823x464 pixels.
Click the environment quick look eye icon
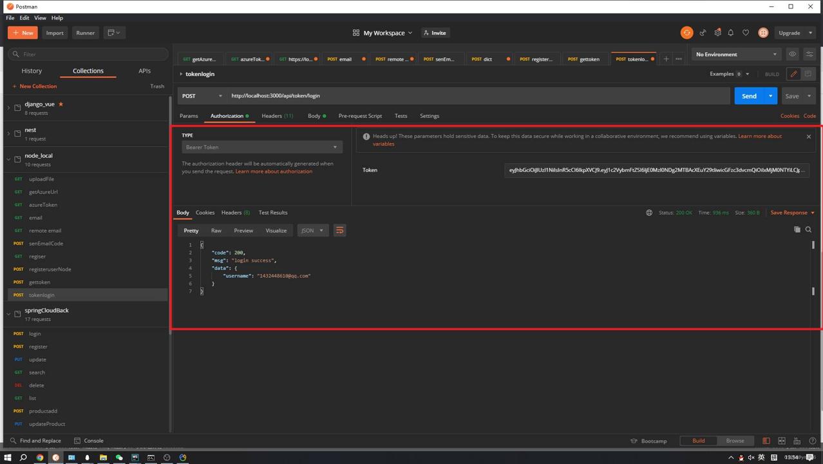coord(793,54)
